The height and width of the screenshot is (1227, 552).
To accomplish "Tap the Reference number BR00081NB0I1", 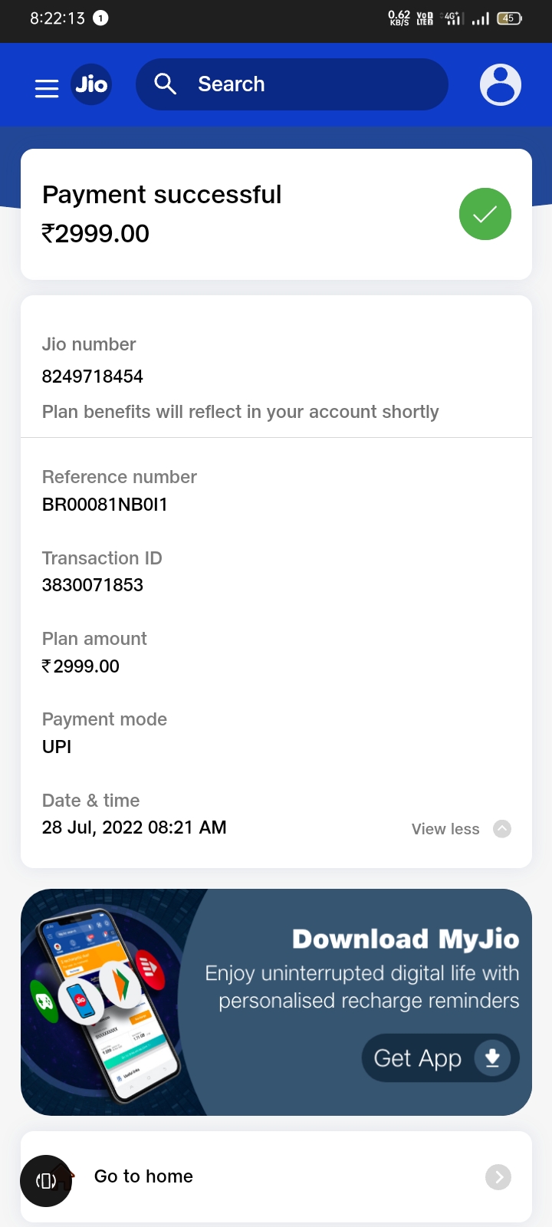I will [104, 505].
